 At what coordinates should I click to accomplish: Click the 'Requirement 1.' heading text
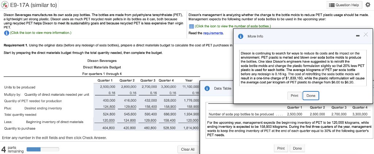[x=16, y=46]
